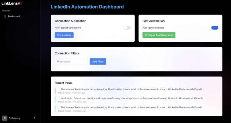Click the Otshepeng avatar with letter O
This screenshot has width=231, height=123.
(x=5, y=118)
